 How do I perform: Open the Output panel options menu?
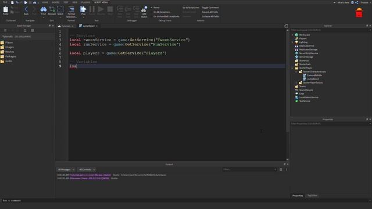[x=287, y=170]
